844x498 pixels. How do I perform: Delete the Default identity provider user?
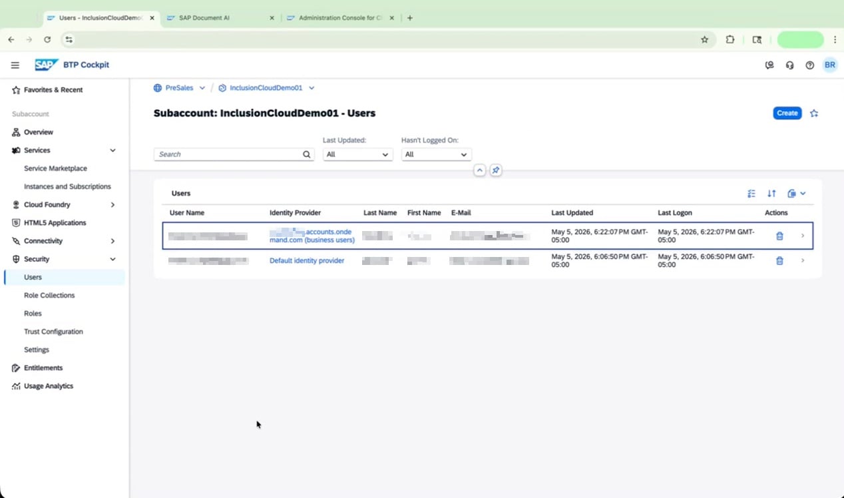pos(779,260)
